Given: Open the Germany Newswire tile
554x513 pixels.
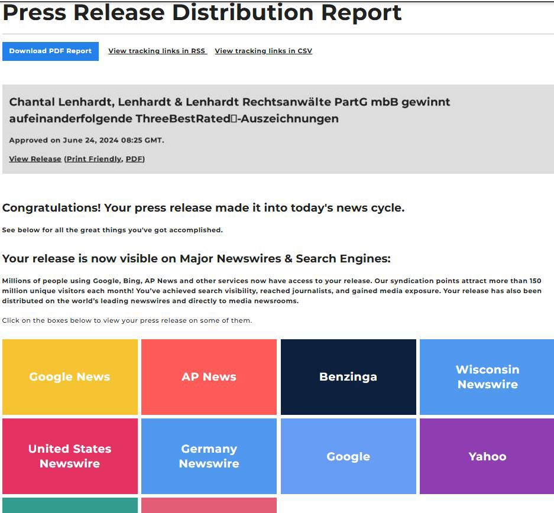Looking at the screenshot, I should (x=209, y=456).
